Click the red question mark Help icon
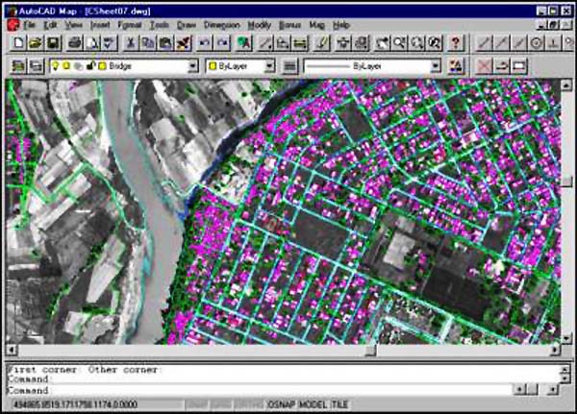Screen dimensions: 577x414 pyautogui.click(x=455, y=43)
